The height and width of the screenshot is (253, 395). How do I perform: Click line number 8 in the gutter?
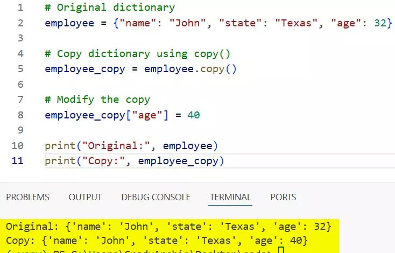pos(20,115)
